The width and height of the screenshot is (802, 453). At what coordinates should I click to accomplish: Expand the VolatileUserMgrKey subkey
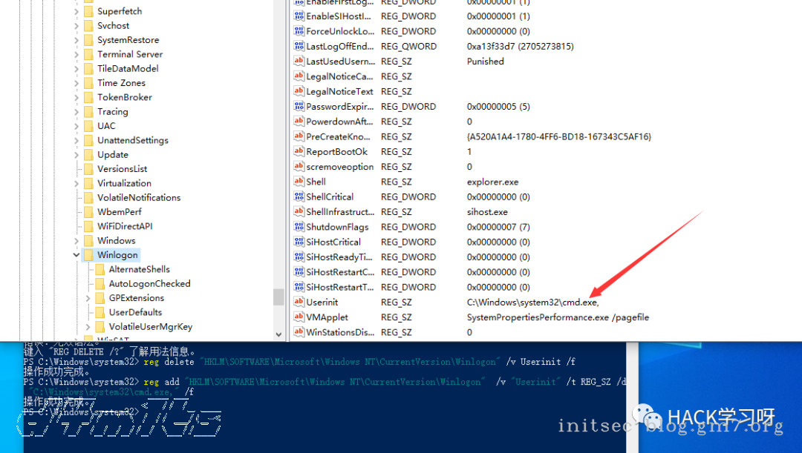88,327
